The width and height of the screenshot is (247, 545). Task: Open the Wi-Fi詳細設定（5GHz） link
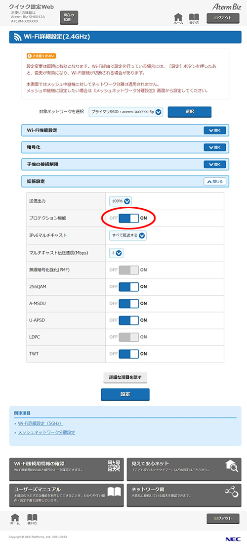[x=41, y=423]
